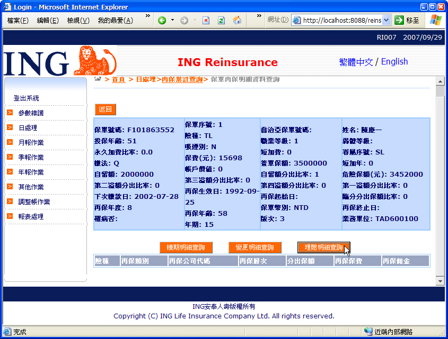This screenshot has height=339, width=448.
Task: Click into the address URL field
Action: 342,20
